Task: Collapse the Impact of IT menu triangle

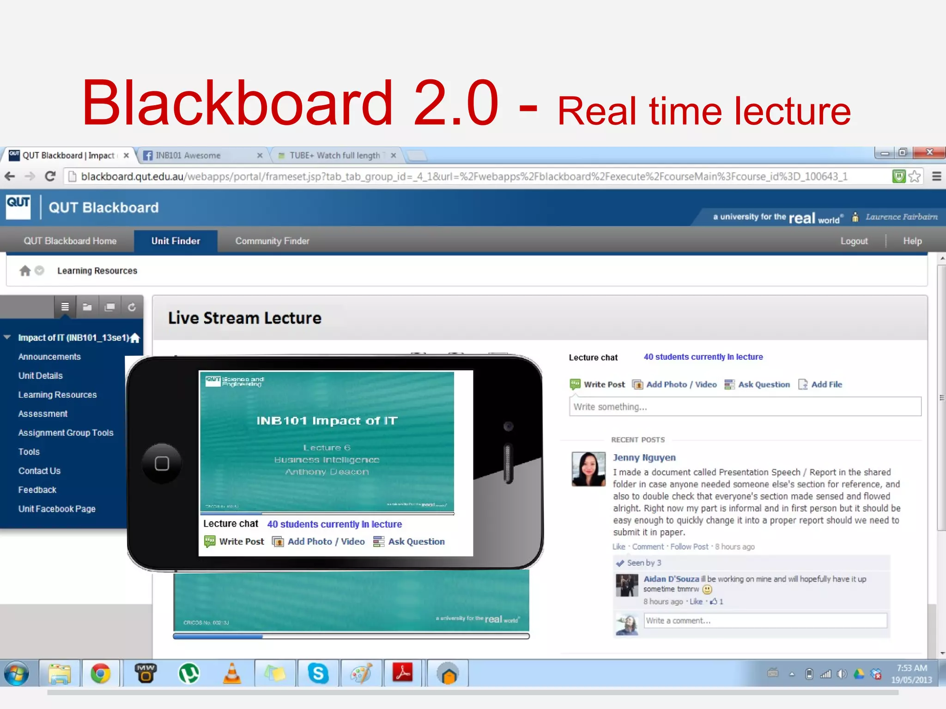Action: pyautogui.click(x=7, y=337)
